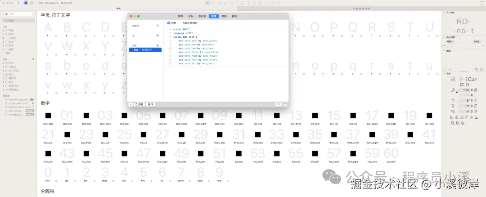This screenshot has width=486, height=197.
Task: Remove the selected feature using the minus button
Action: click(x=130, y=104)
